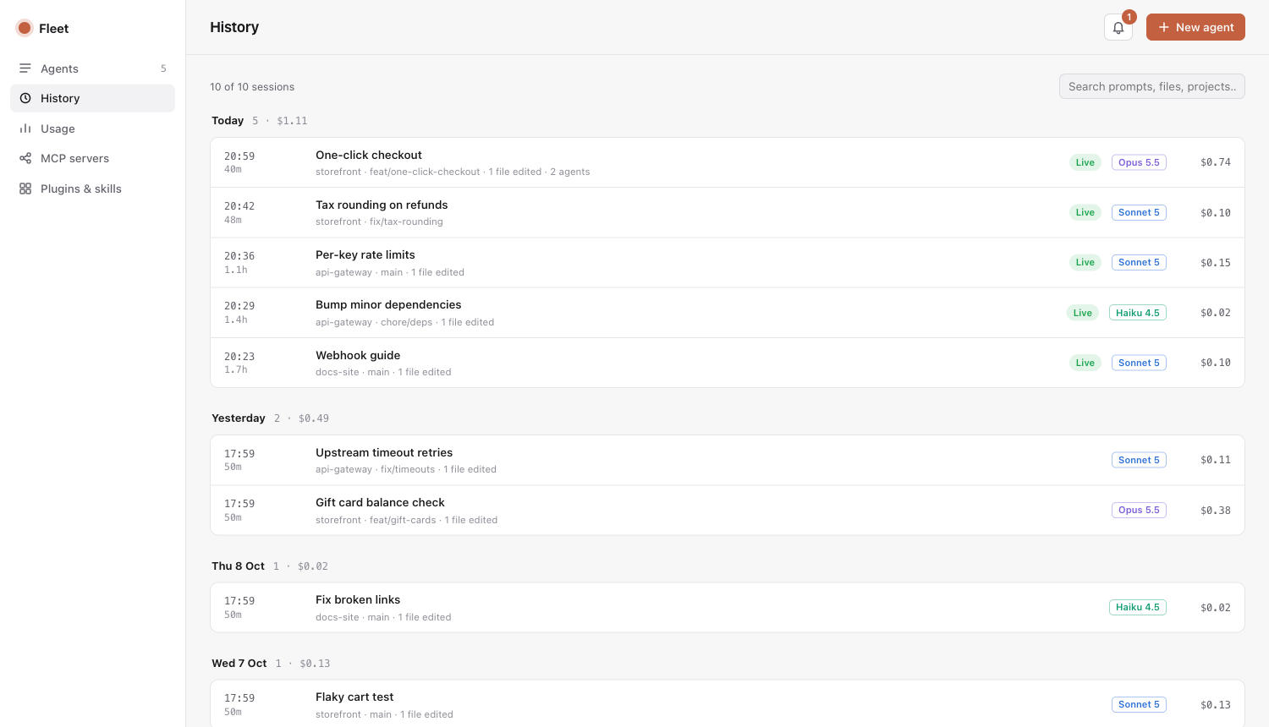Image resolution: width=1269 pixels, height=727 pixels.
Task: Open the Flaky cart test session
Action: coord(728,705)
